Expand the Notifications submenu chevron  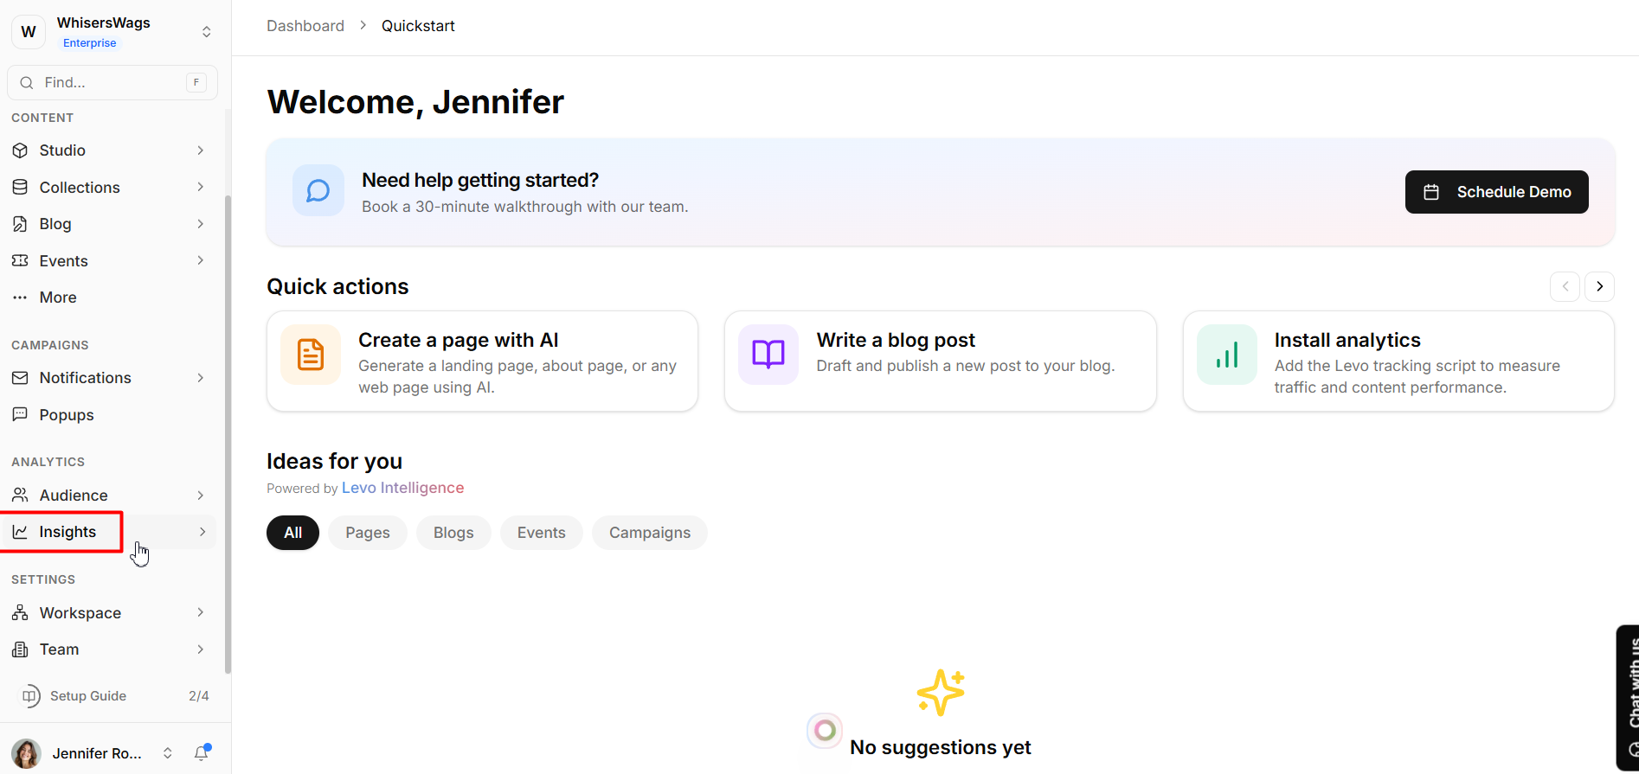point(200,378)
